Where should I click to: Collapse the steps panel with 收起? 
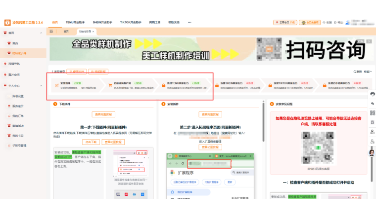[x=368, y=72]
